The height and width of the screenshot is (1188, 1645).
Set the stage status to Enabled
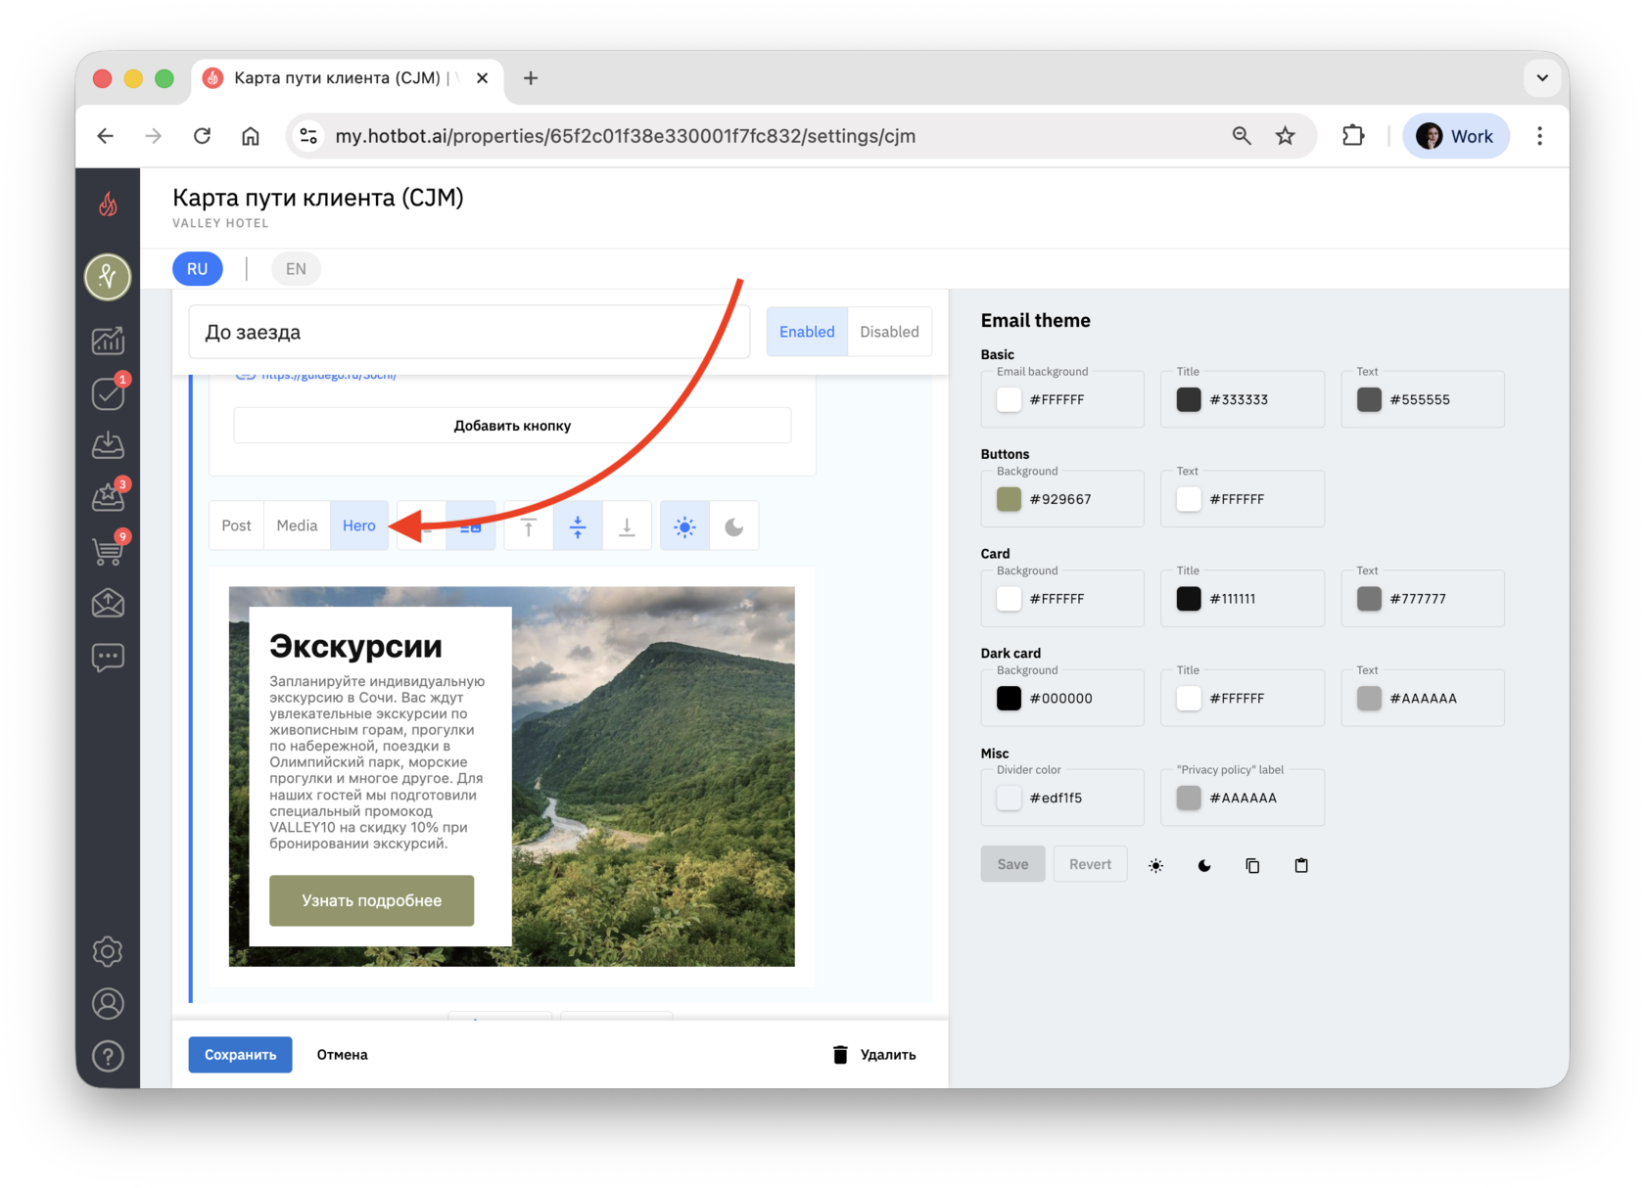807,332
